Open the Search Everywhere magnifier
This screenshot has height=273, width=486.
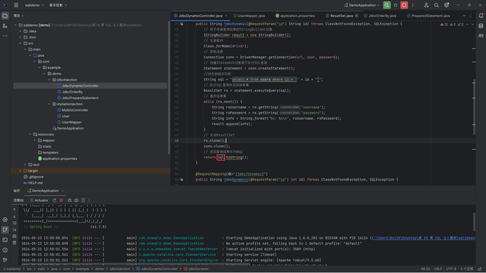tap(436, 5)
